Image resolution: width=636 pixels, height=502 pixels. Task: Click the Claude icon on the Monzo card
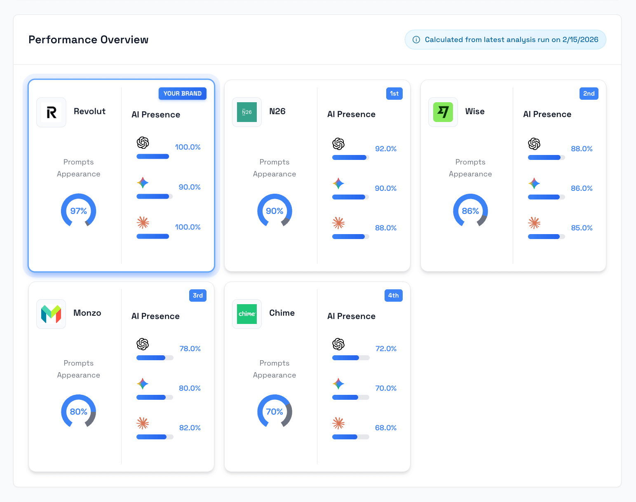click(x=143, y=423)
